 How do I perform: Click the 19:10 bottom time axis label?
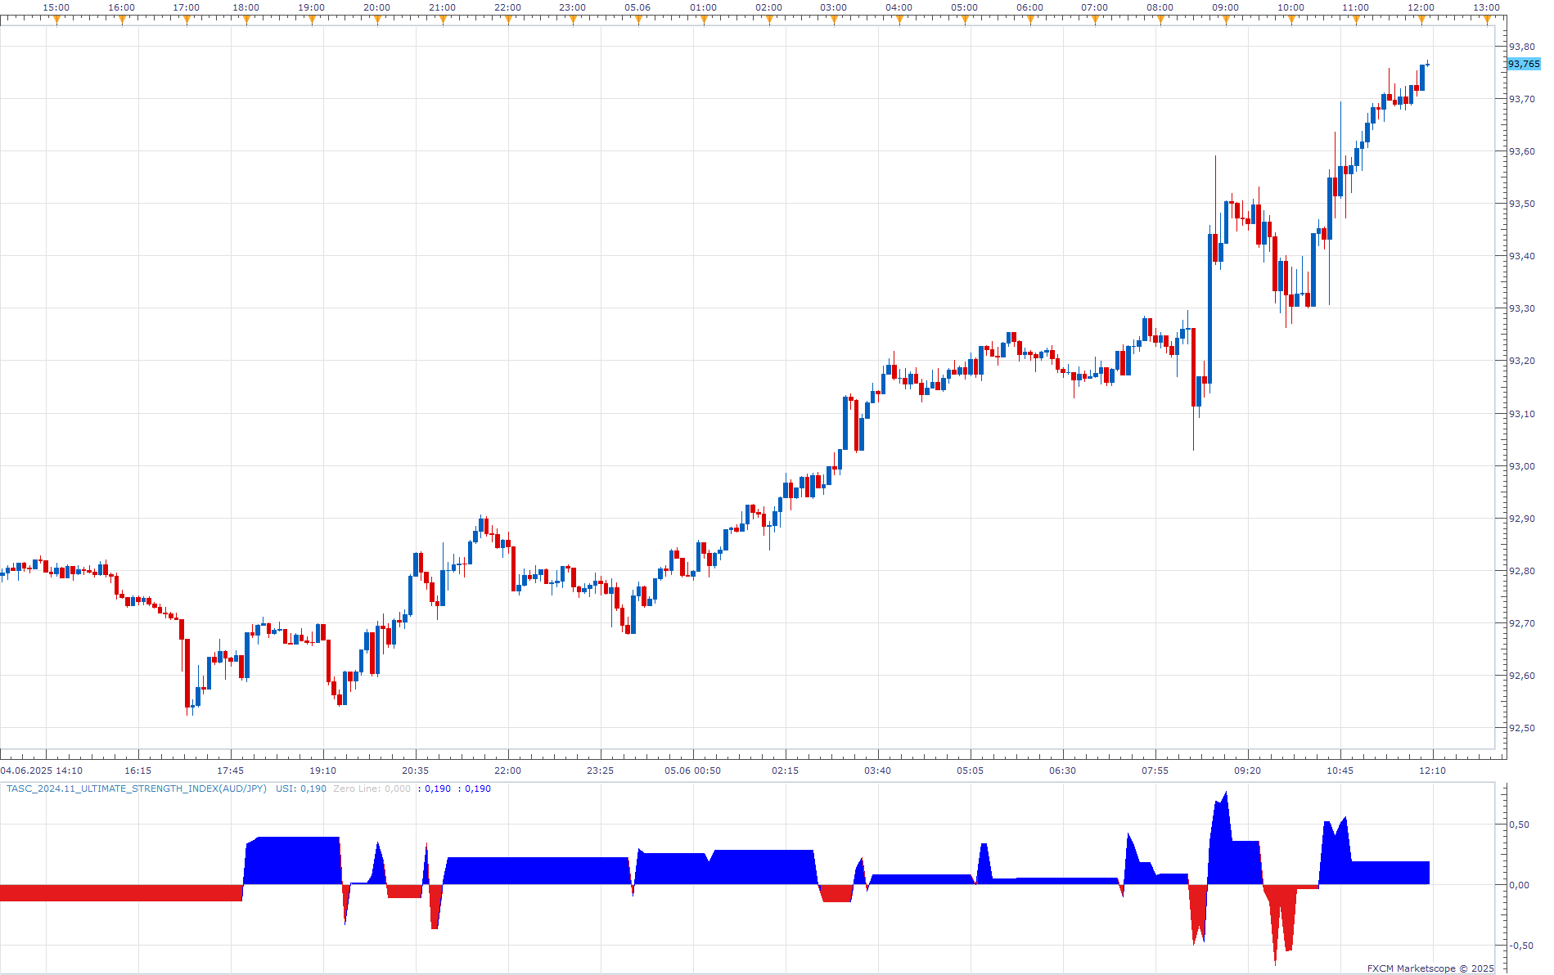click(x=322, y=771)
